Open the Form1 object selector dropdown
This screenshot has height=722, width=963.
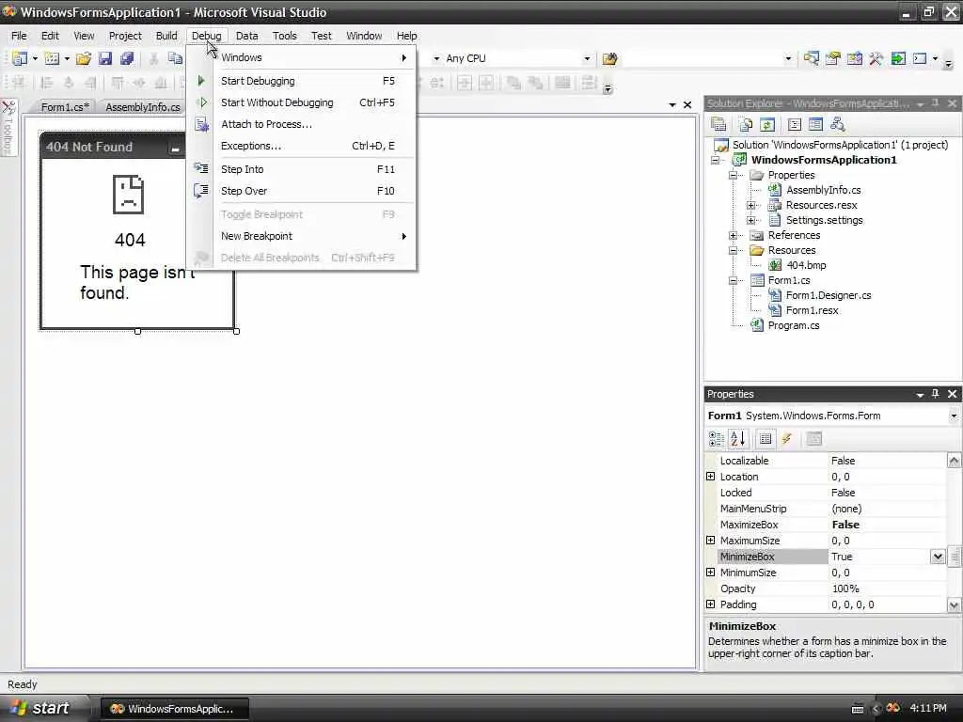pos(954,416)
